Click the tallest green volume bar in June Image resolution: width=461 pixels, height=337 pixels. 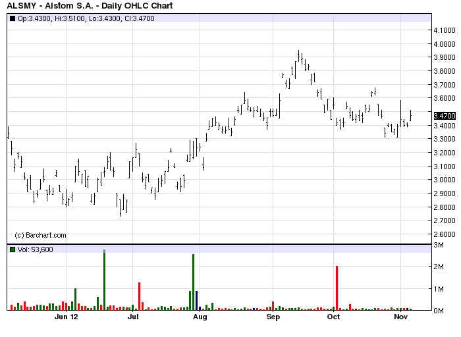point(104,280)
